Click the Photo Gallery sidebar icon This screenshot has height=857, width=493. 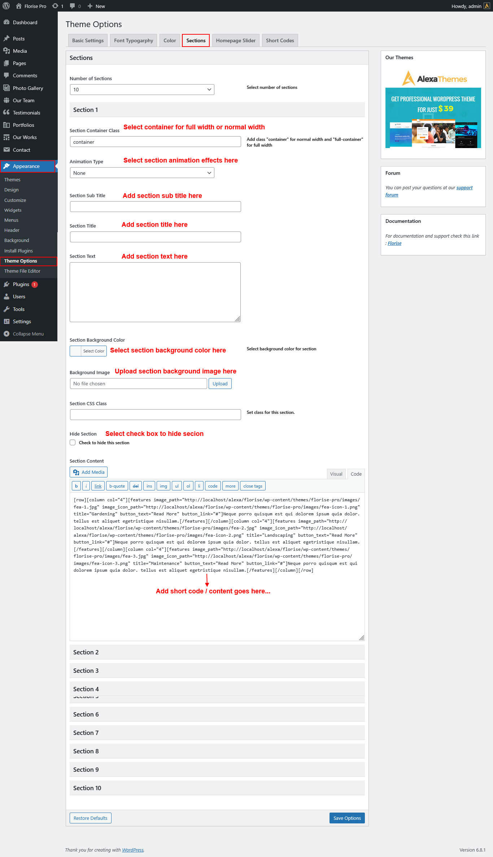[x=6, y=88]
